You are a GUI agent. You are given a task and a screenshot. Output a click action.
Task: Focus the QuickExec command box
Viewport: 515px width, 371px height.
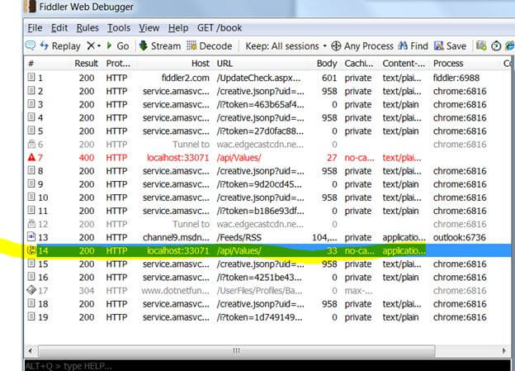(x=267, y=365)
